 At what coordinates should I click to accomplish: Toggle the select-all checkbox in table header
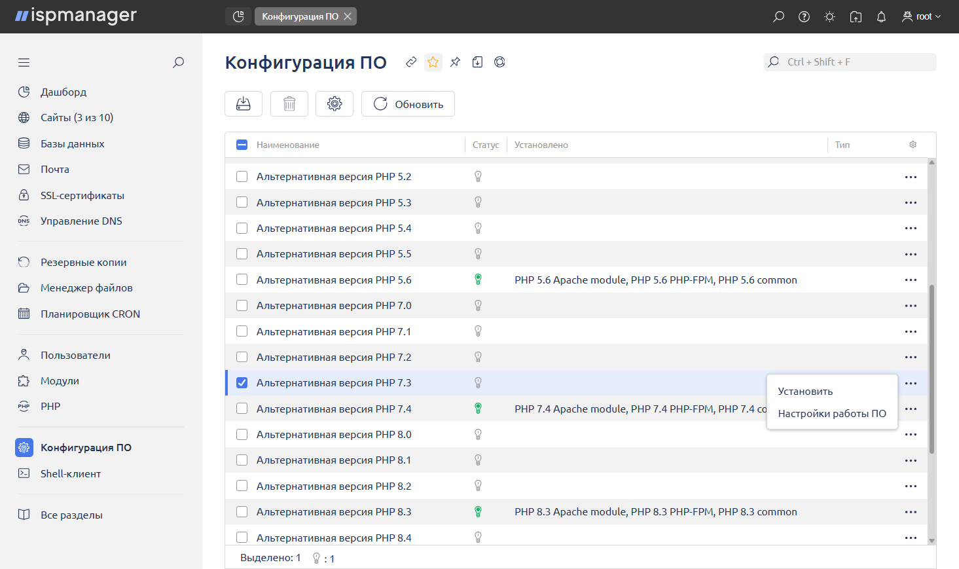(x=242, y=145)
